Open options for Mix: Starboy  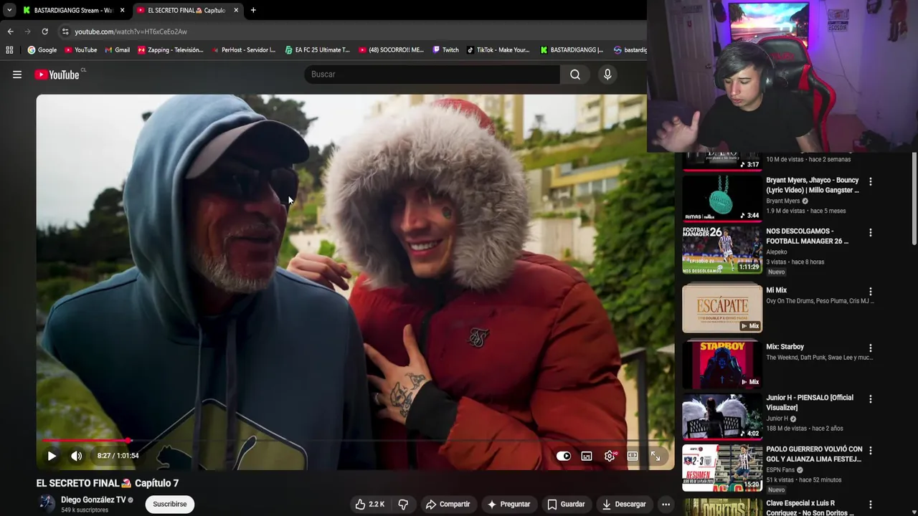871,348
